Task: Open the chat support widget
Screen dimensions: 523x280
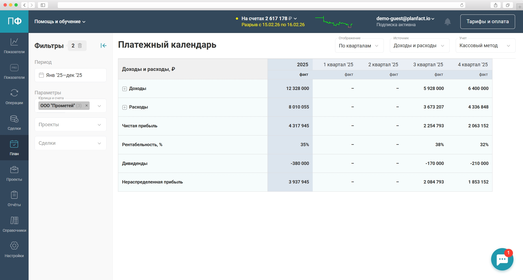Action: click(502, 259)
